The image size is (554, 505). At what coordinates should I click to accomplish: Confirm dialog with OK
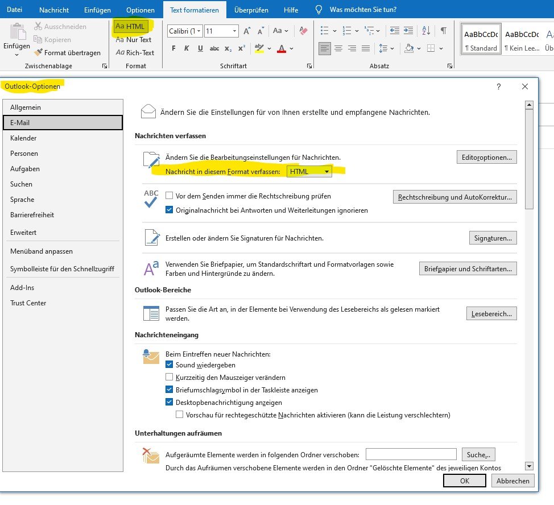tap(465, 481)
